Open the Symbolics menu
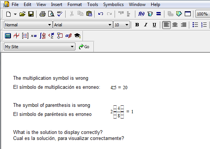Image resolution: width=210 pixels, height=149 pixels. pyautogui.click(x=113, y=5)
